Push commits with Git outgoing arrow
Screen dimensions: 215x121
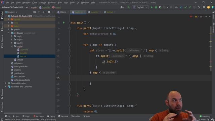click(190, 7)
